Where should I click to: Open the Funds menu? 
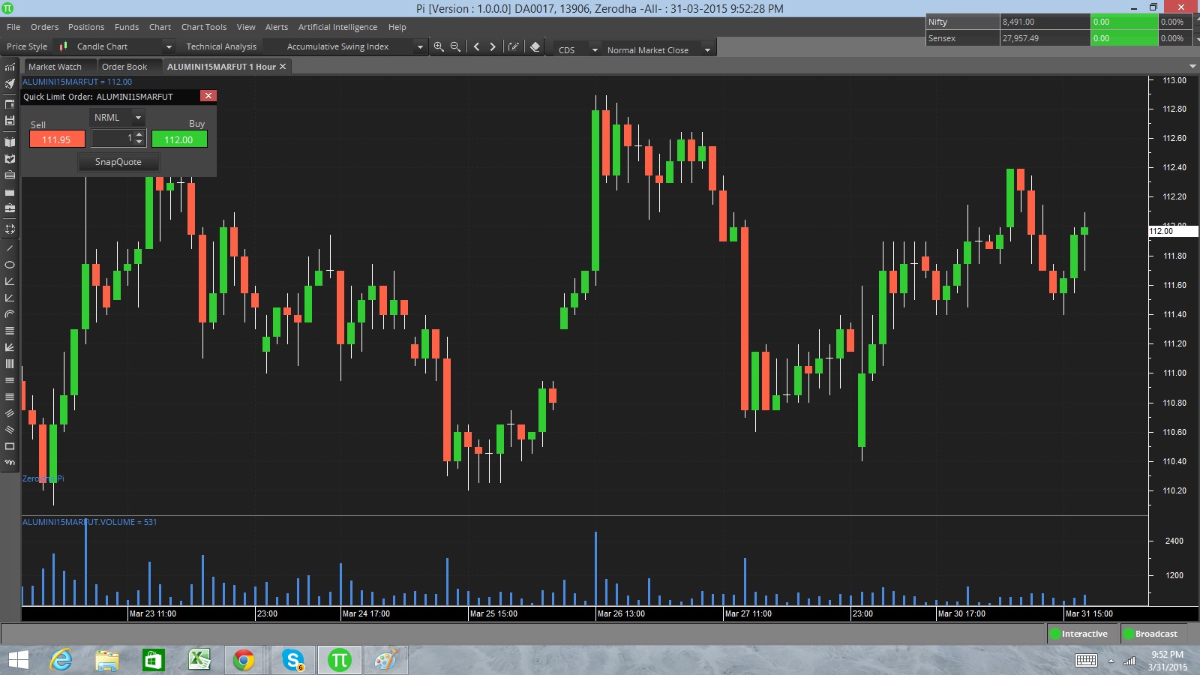point(127,27)
